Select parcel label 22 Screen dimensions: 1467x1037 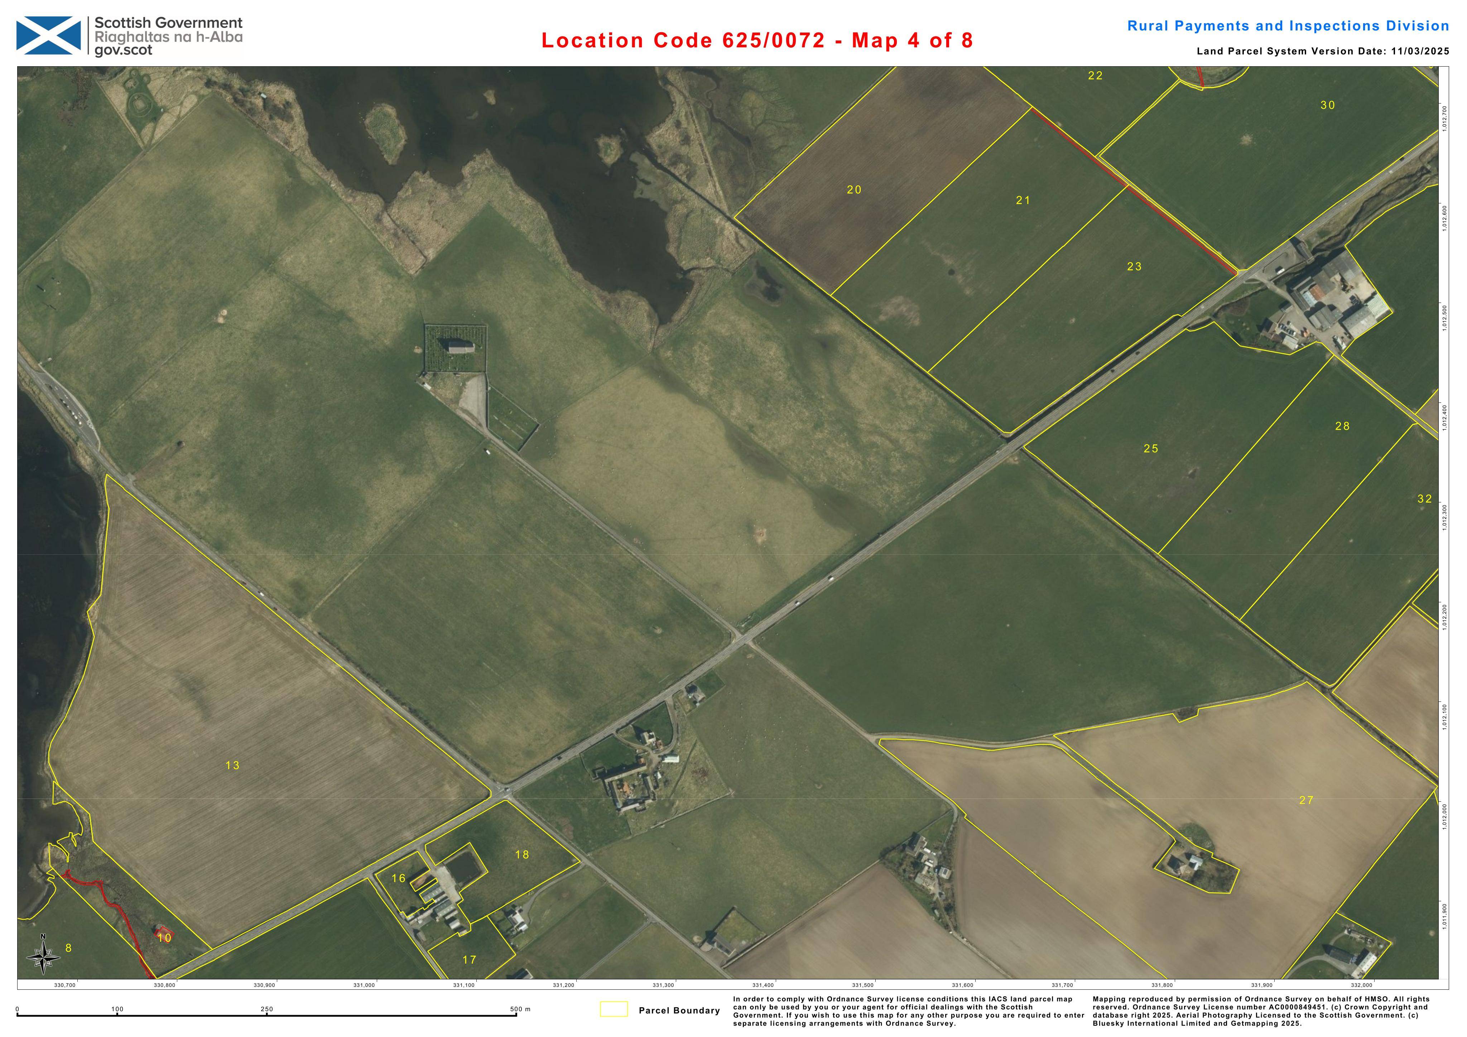[1095, 76]
